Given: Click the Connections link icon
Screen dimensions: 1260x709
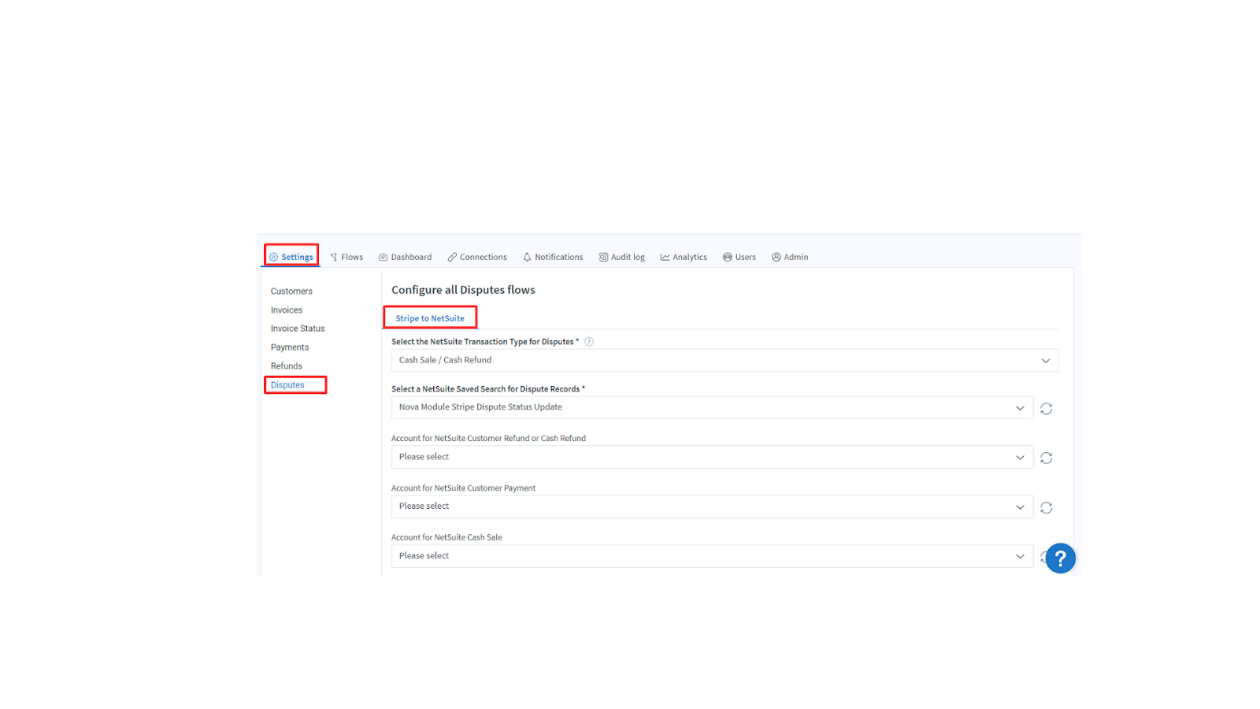Looking at the screenshot, I should (x=452, y=257).
